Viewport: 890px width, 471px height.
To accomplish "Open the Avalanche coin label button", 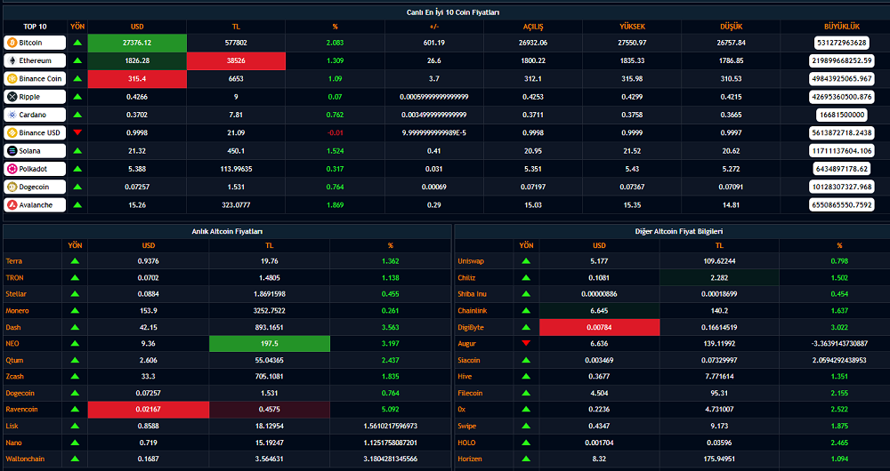I will point(35,205).
